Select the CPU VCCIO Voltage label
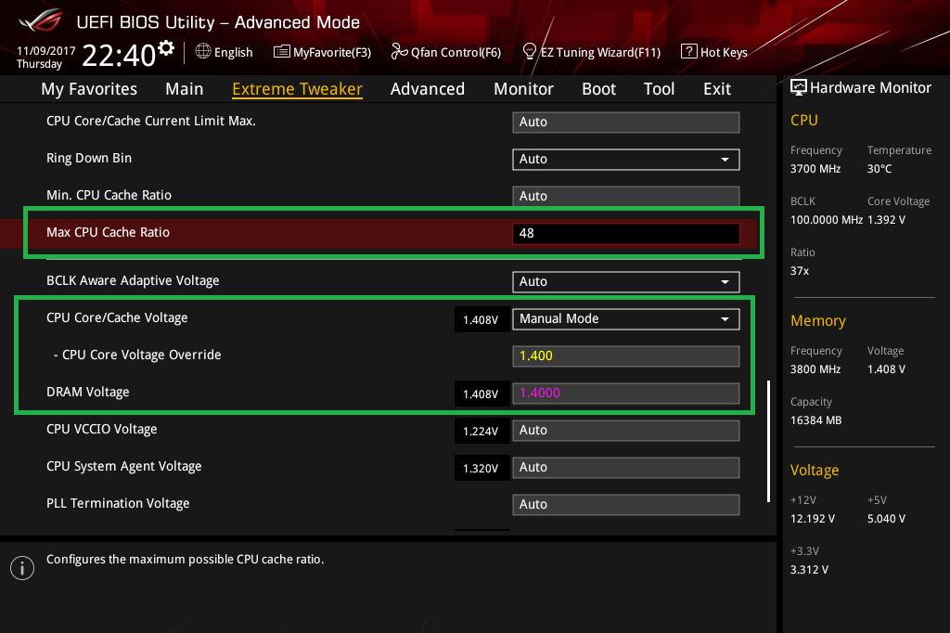 102,430
